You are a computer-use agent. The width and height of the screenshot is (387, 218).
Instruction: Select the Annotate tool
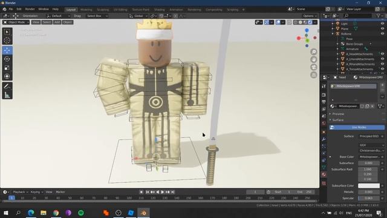(x=7, y=86)
